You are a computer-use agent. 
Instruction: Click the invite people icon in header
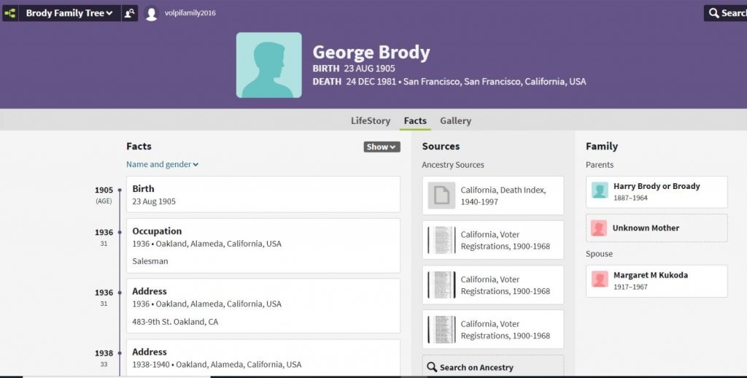(x=129, y=13)
